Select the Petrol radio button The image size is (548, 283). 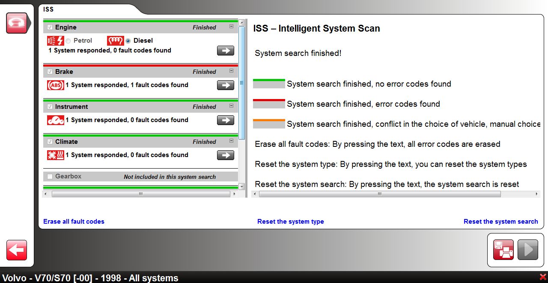click(68, 41)
